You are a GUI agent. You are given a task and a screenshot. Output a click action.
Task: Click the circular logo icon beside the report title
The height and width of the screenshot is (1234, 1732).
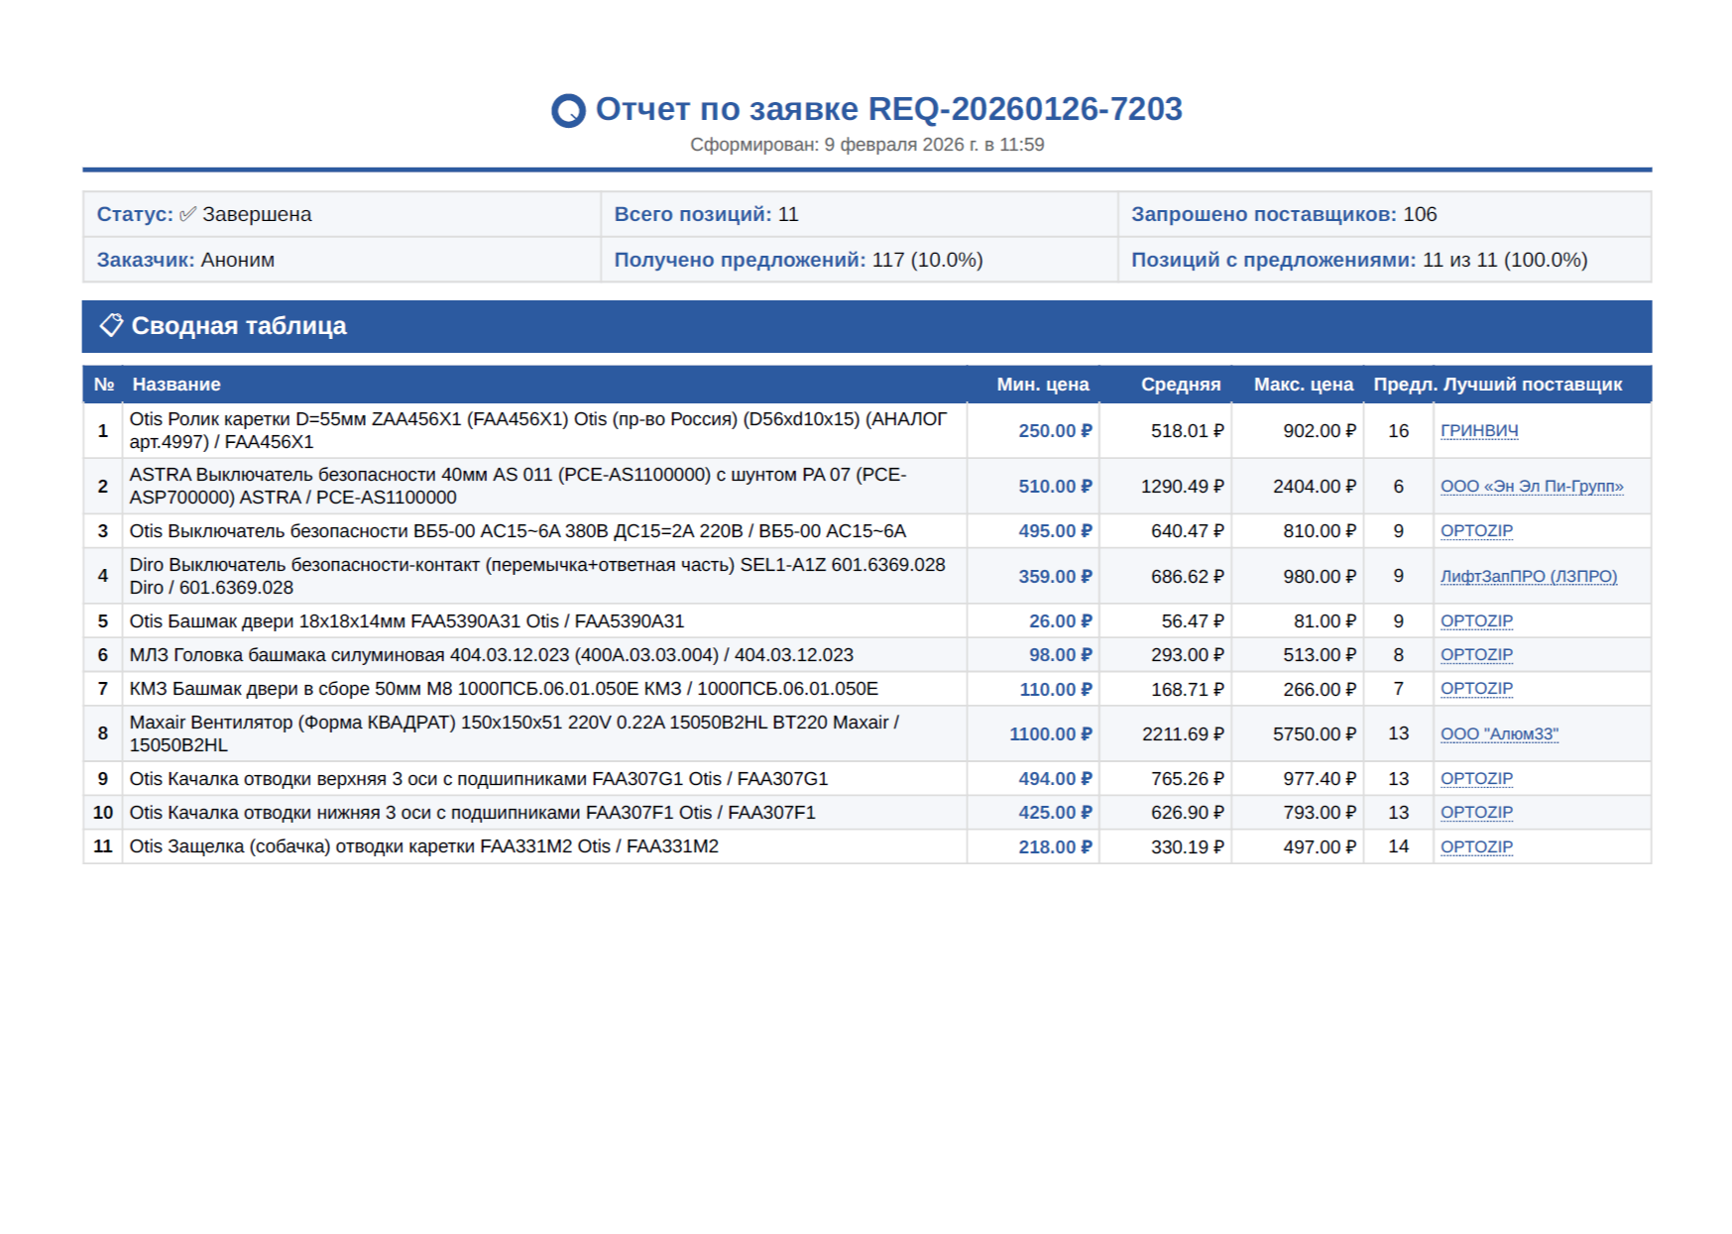pyautogui.click(x=568, y=110)
